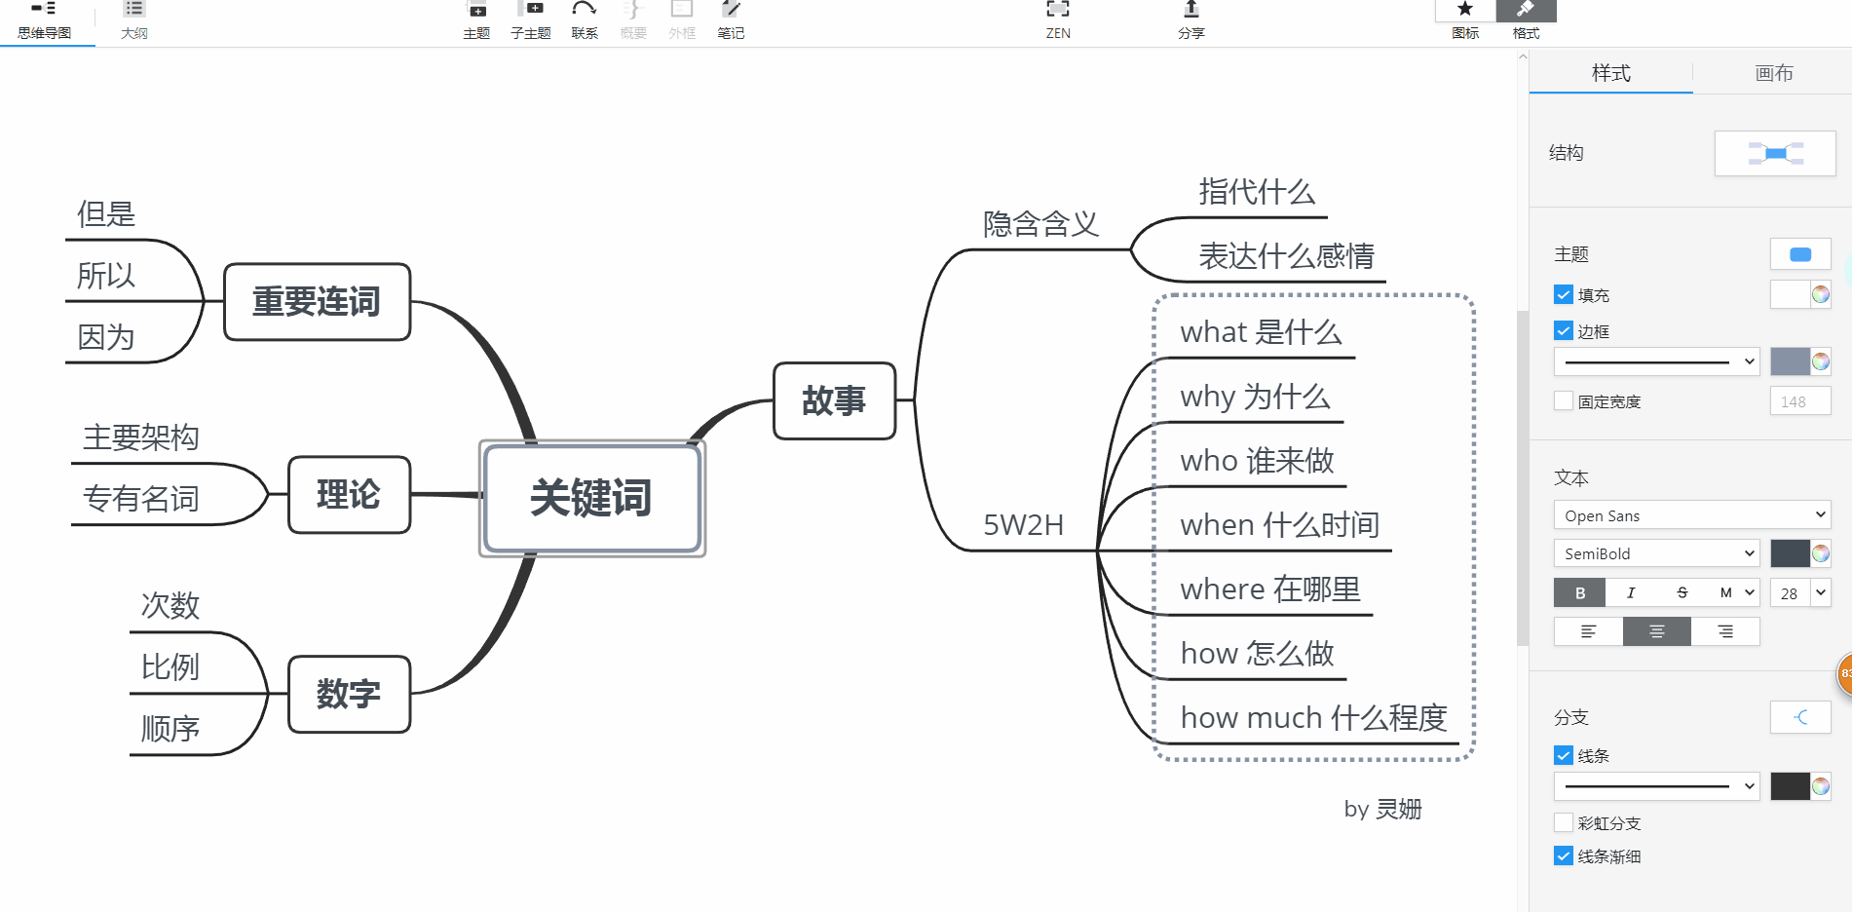The image size is (1852, 912).
Task: Click the vertical canvas scrollbar
Action: tap(1523, 477)
